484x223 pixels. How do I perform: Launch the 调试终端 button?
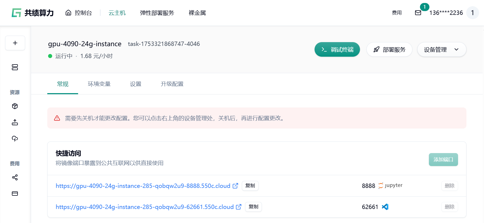(337, 50)
